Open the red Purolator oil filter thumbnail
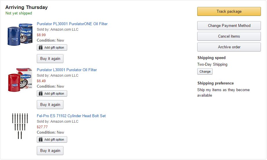 click(20, 80)
